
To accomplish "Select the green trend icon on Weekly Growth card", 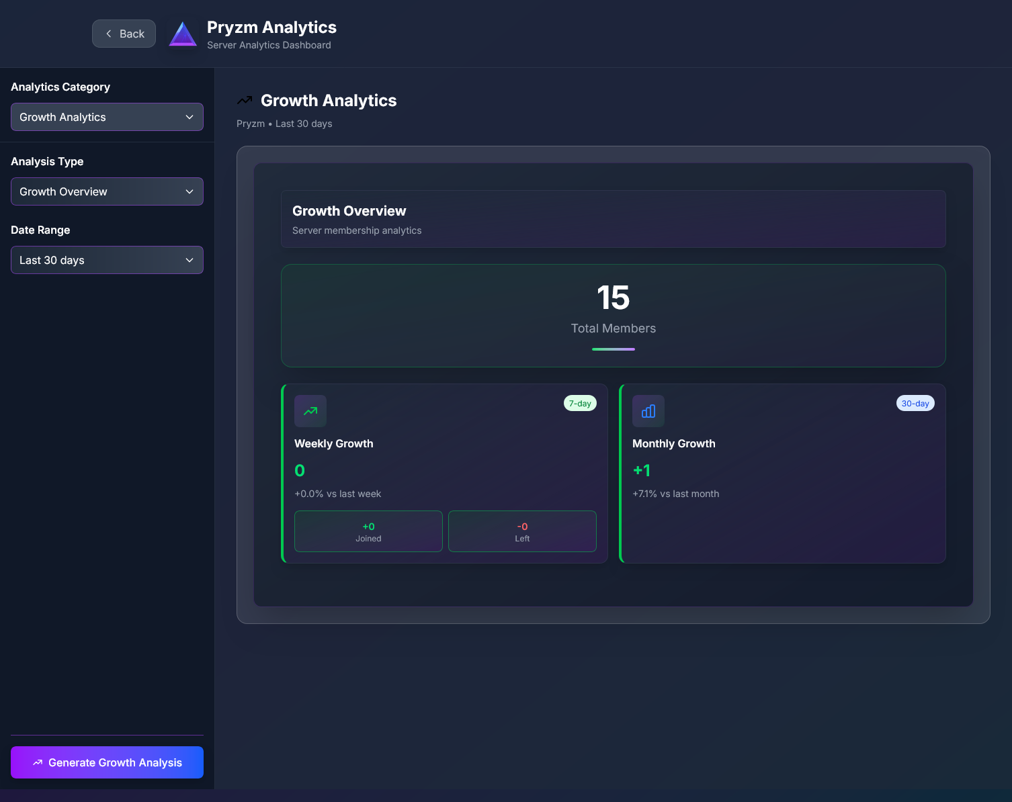I will point(310,410).
